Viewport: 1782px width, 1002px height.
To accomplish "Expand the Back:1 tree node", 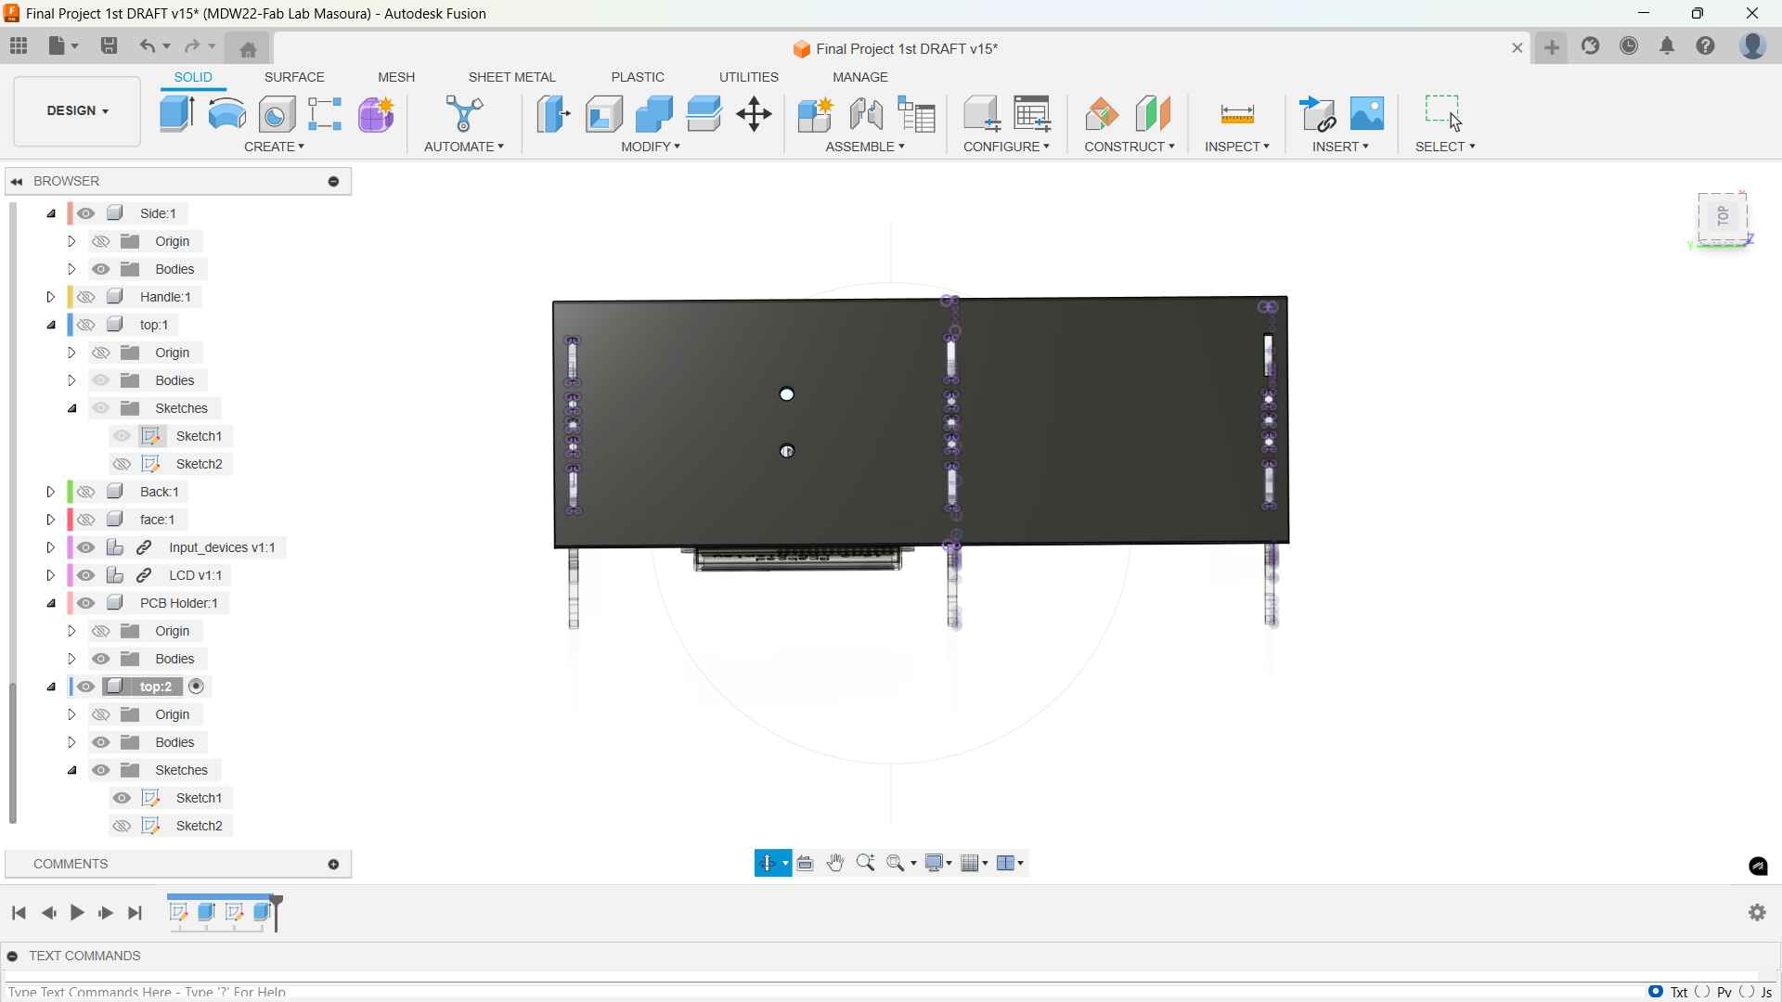I will 51,492.
